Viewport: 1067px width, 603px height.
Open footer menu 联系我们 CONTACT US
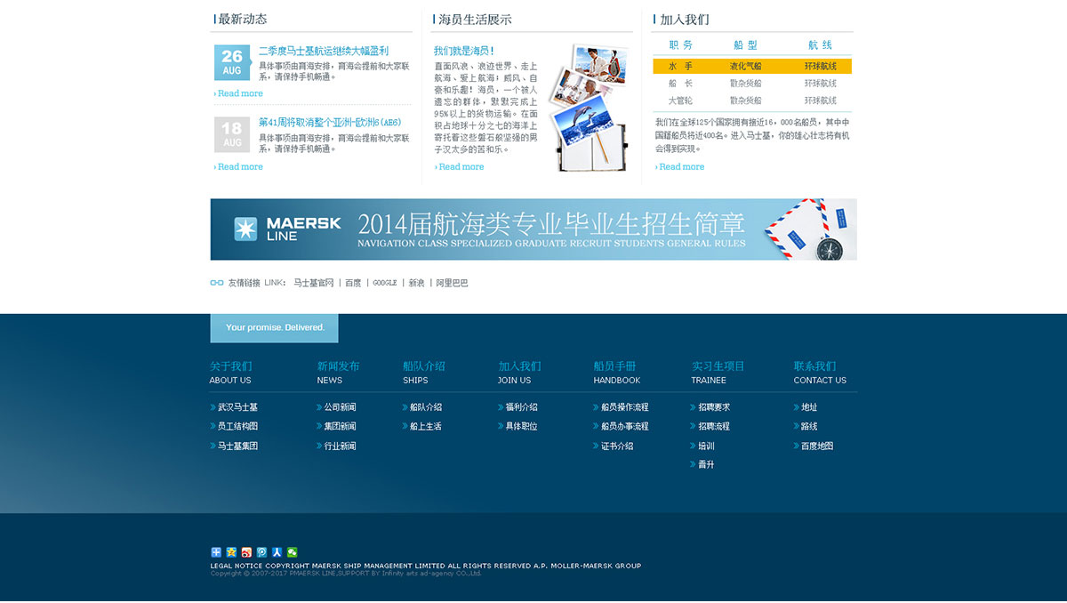pyautogui.click(x=820, y=373)
